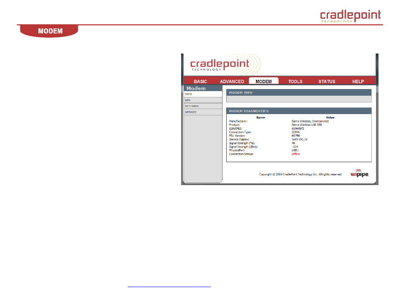Click the red MODEM page heading badge
This screenshot has width=399, height=308.
(49, 31)
